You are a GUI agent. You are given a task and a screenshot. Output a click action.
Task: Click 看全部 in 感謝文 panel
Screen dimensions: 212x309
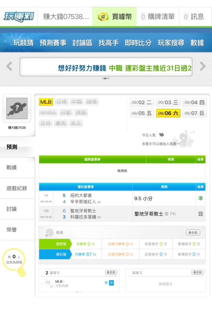[197, 272]
